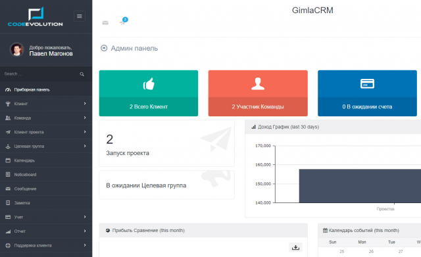
Task: Click the Команда users icon in sidebar
Action: tap(8, 118)
